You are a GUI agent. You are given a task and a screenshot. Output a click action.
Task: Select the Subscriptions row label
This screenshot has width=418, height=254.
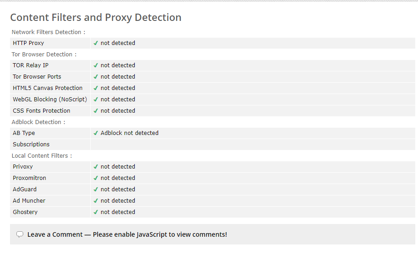pos(31,144)
